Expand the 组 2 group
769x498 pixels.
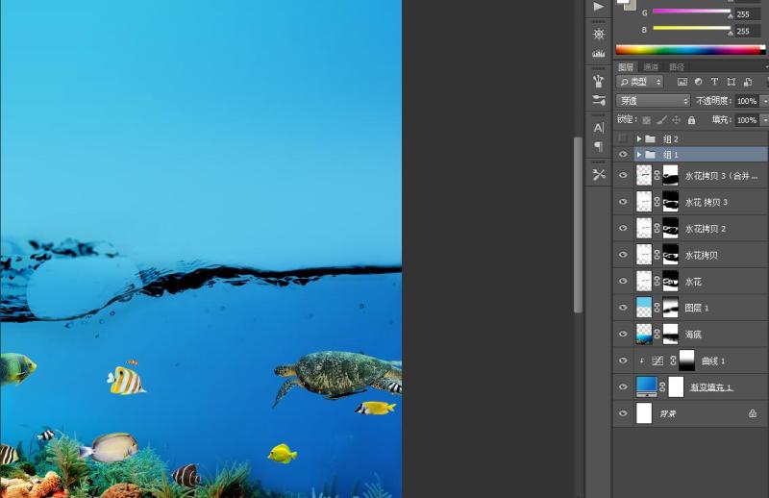pos(639,138)
